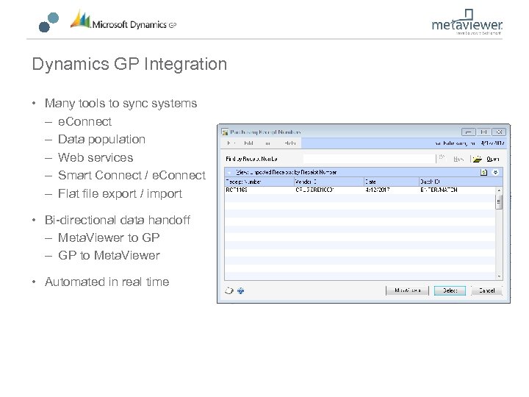Open the File menu
The width and height of the screenshot is (529, 397).
(231, 143)
